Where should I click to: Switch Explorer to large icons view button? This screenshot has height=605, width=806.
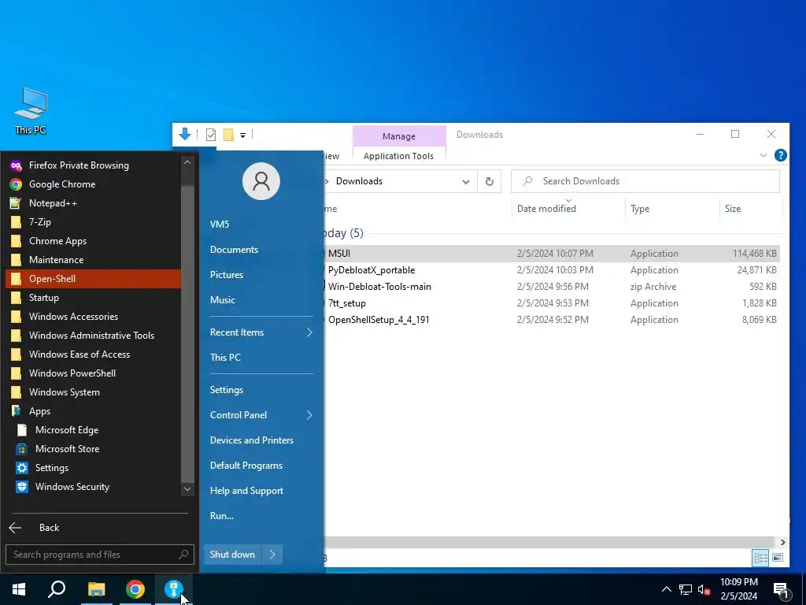(778, 558)
